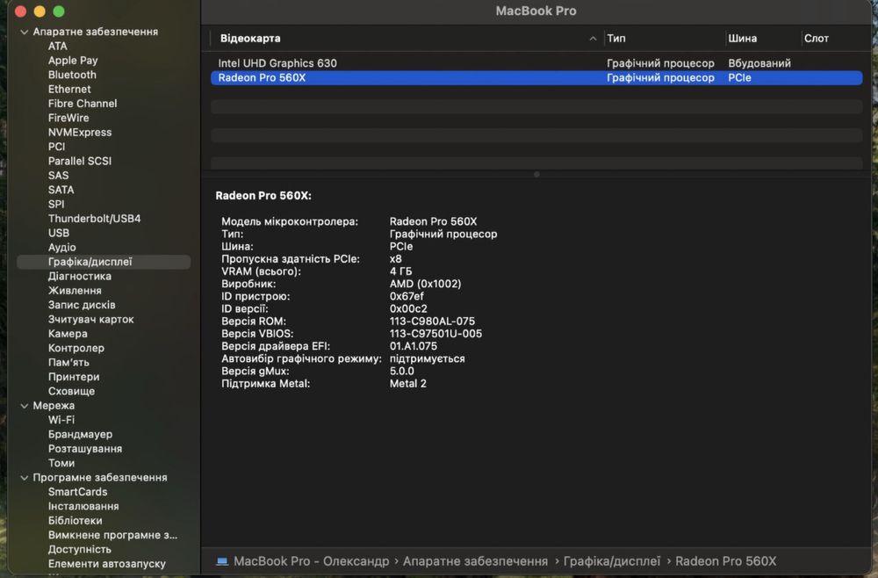The image size is (878, 578).
Task: Select Ethernet in the sidebar
Action: [69, 89]
